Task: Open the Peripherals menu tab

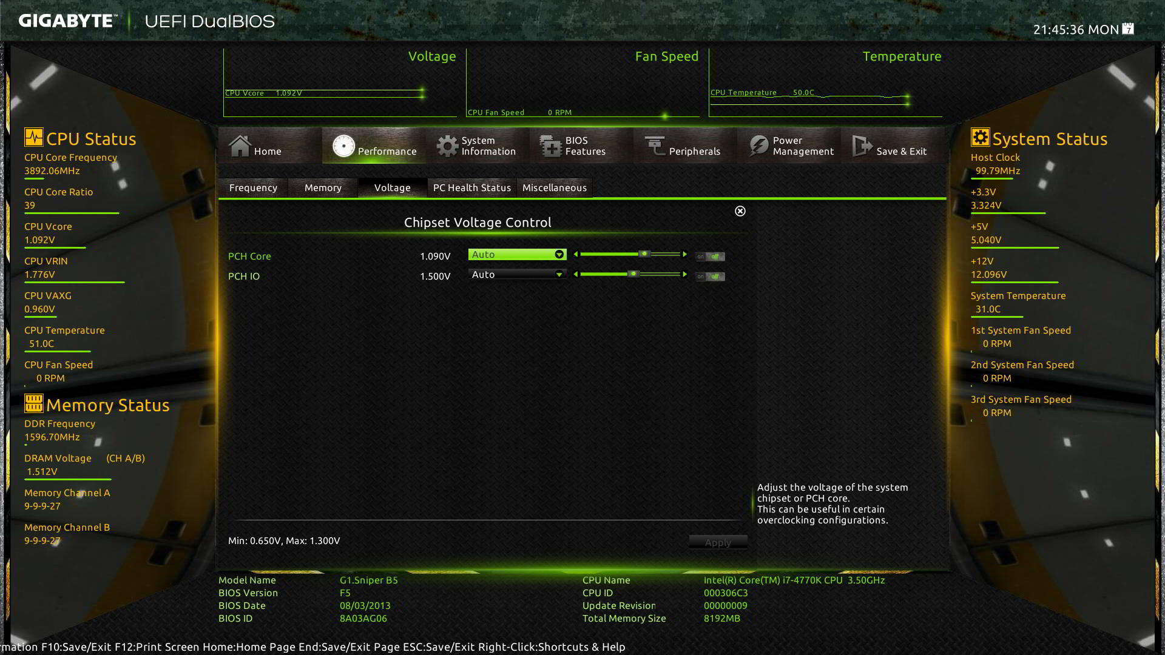Action: click(685, 146)
